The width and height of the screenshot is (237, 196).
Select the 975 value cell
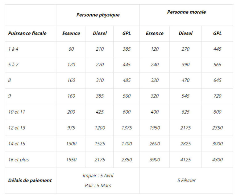[71, 128]
